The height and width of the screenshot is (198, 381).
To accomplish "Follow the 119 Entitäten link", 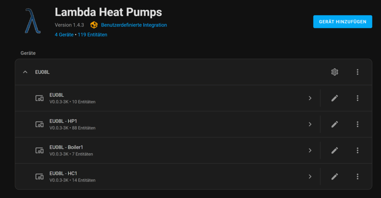I will (x=92, y=35).
